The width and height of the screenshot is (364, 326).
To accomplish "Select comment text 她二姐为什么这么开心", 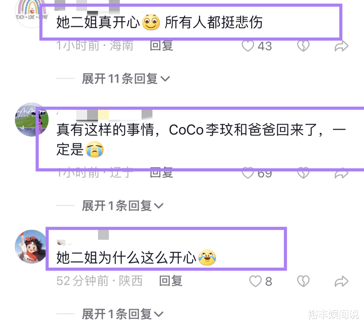I will click(126, 257).
